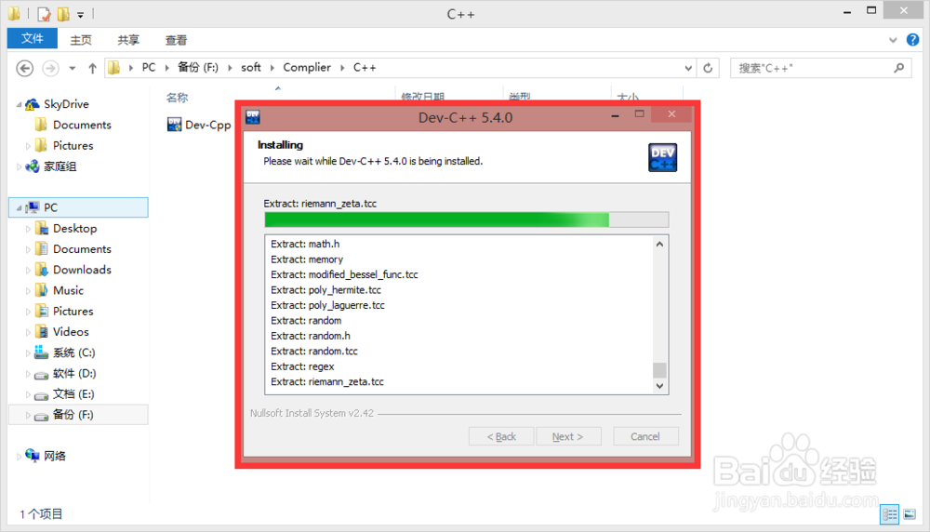The image size is (930, 532).
Task: Click Complier breadcrumb segment
Action: [307, 68]
